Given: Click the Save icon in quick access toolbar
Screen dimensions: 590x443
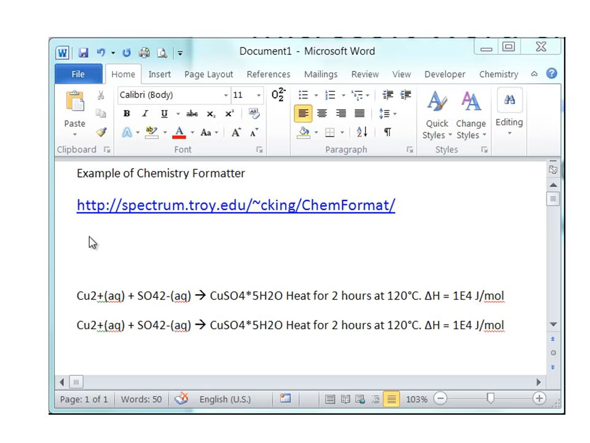Looking at the screenshot, I should tap(83, 53).
